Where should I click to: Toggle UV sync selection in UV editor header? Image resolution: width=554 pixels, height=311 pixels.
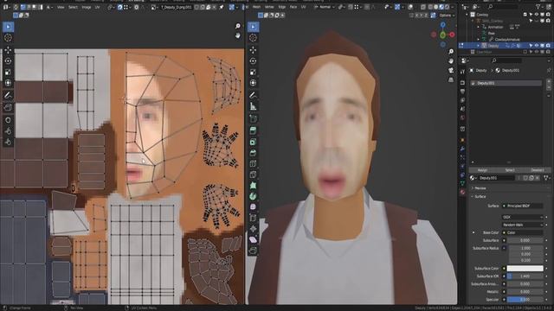pyautogui.click(x=16, y=7)
